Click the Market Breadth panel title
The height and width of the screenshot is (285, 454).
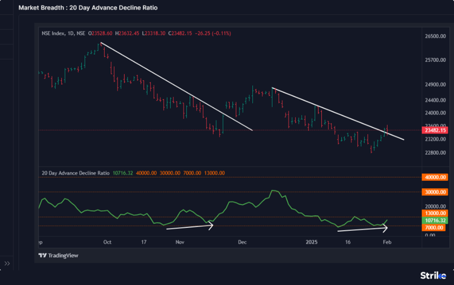click(x=88, y=8)
